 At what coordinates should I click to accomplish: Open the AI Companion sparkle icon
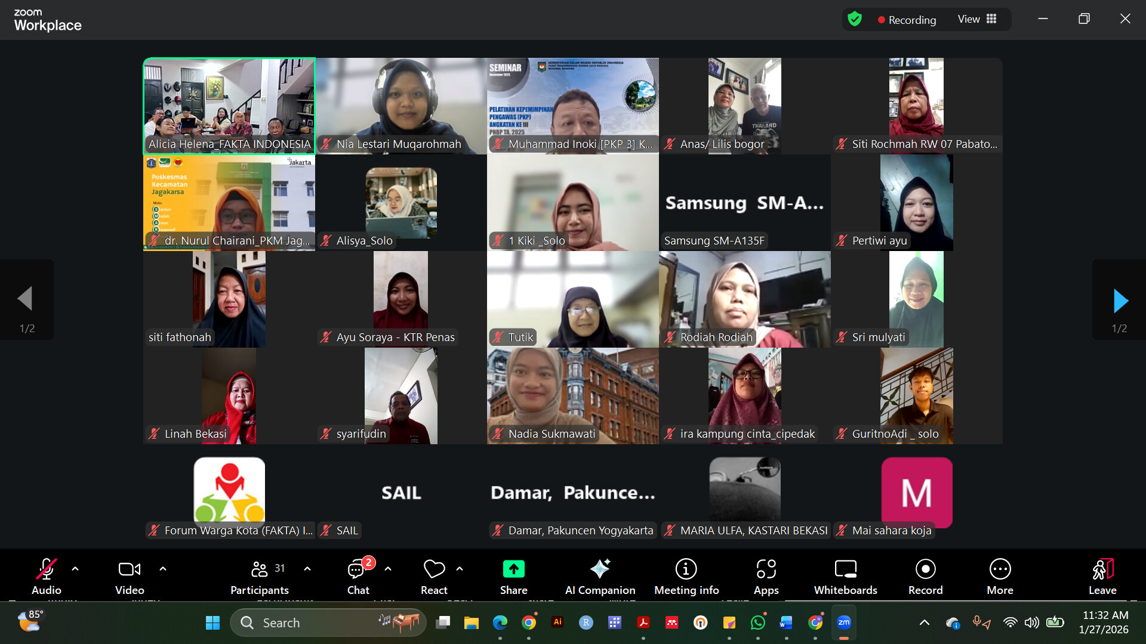point(600,569)
